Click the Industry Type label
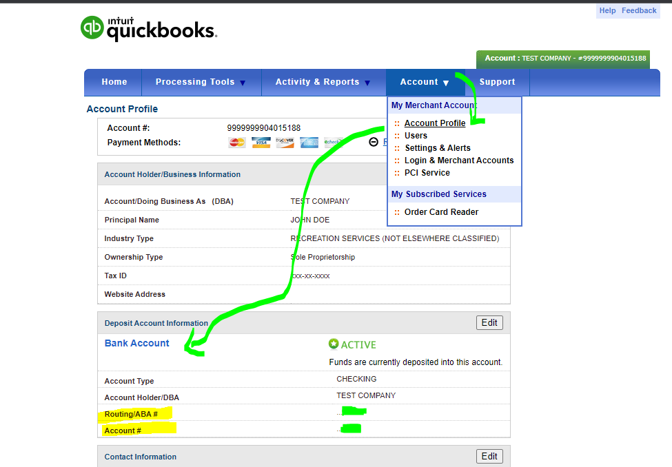 (x=129, y=238)
